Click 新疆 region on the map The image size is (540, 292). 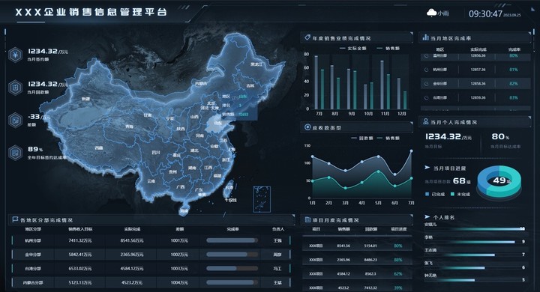coord(85,99)
